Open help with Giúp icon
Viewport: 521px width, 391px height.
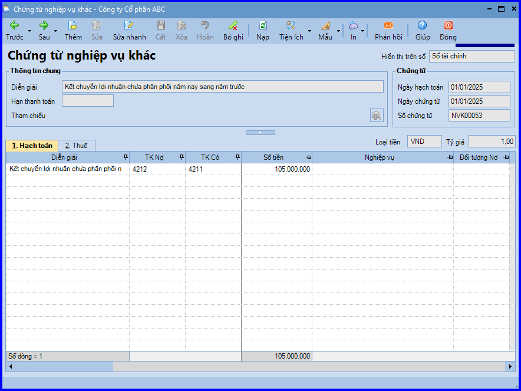(x=423, y=25)
